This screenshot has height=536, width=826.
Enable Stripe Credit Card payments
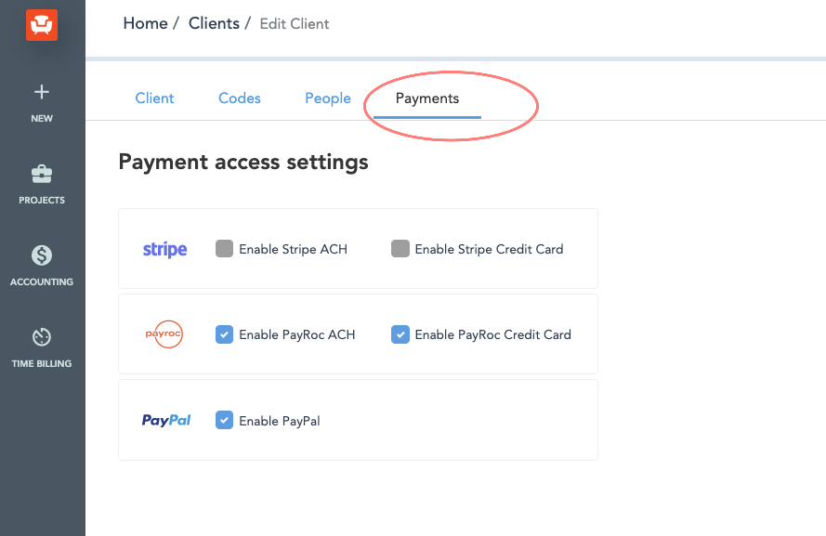[x=400, y=248]
